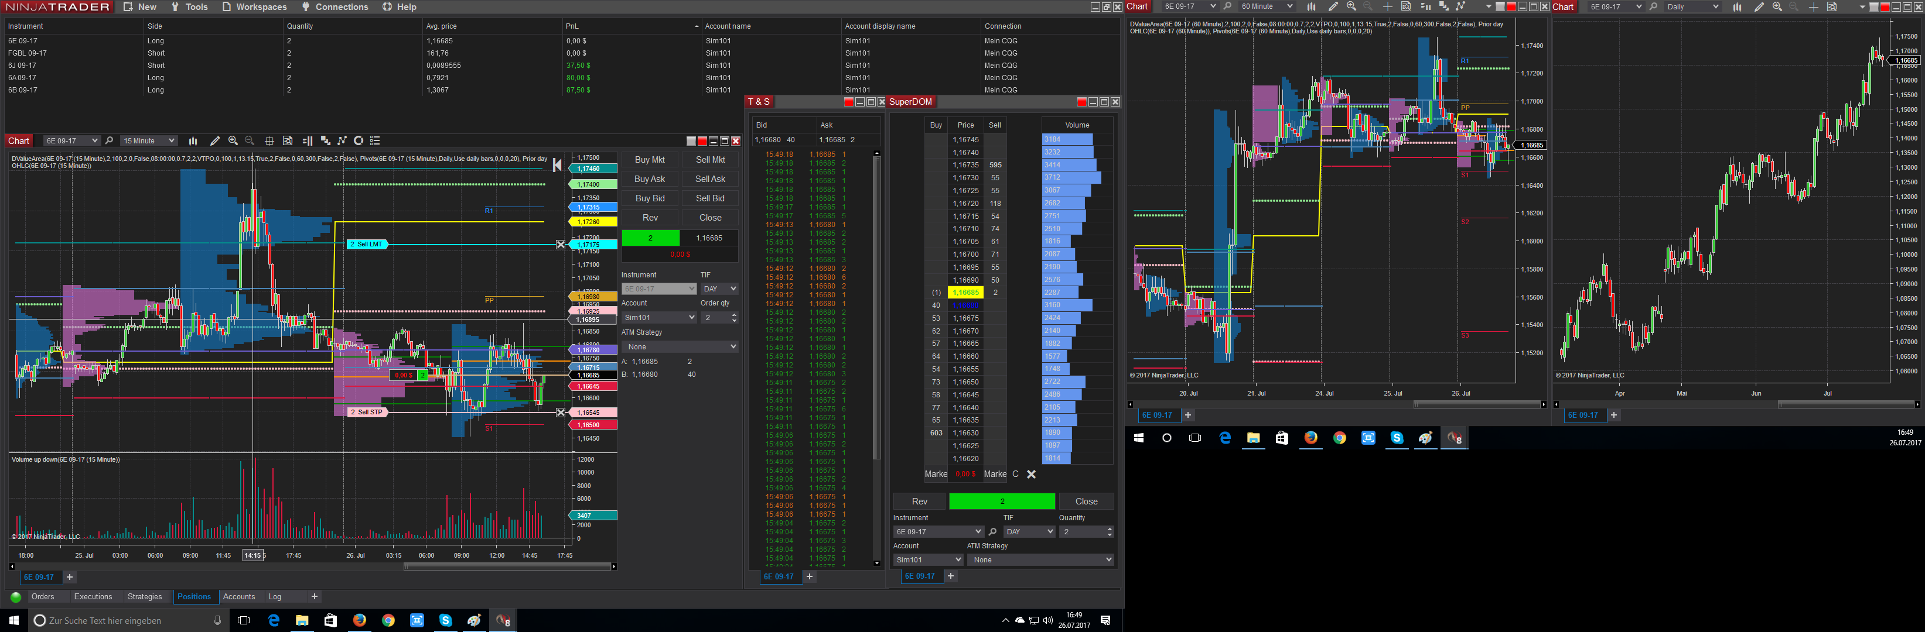Click the Windows Start button on left taskbar
The width and height of the screenshot is (1925, 632).
point(13,620)
